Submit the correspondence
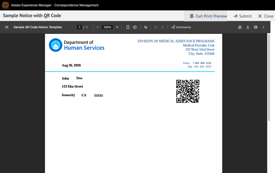 (243, 16)
